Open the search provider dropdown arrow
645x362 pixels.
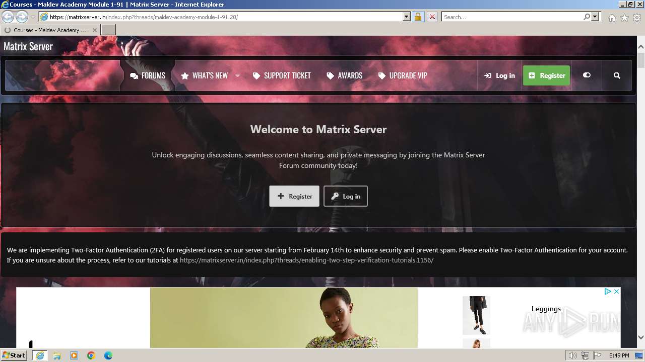pos(595,17)
